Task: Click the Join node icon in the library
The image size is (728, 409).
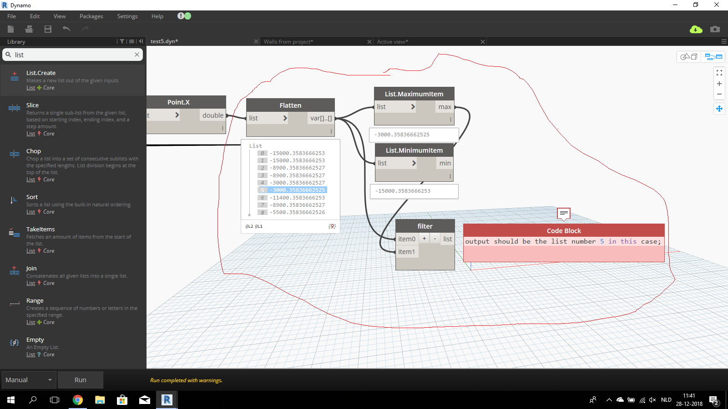Action: click(x=15, y=271)
